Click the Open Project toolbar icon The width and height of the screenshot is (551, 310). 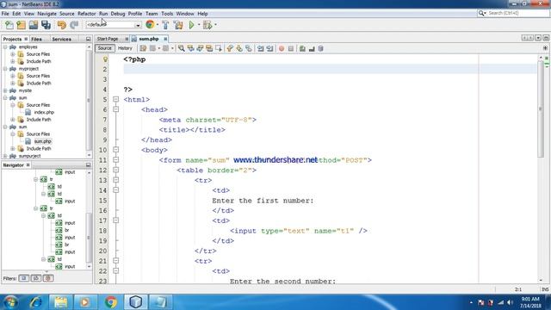[x=34, y=25]
